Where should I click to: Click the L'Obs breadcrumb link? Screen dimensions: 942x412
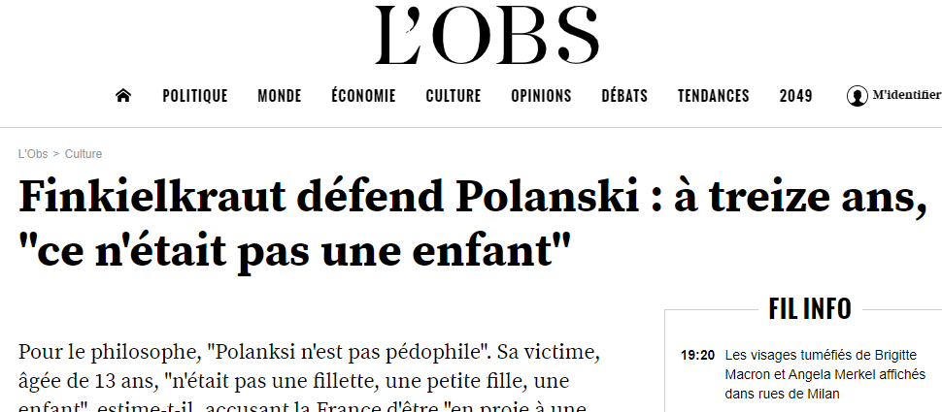pyautogui.click(x=32, y=154)
